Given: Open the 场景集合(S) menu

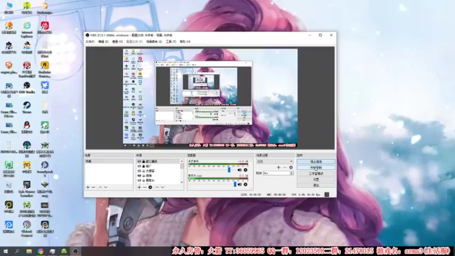Looking at the screenshot, I should (x=154, y=42).
